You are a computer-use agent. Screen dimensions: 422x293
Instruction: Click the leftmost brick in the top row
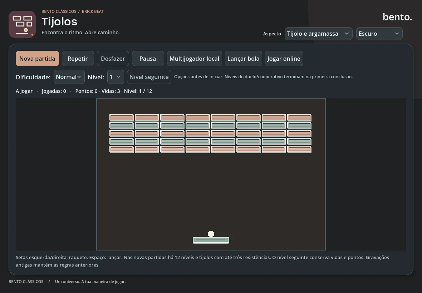[x=121, y=118]
